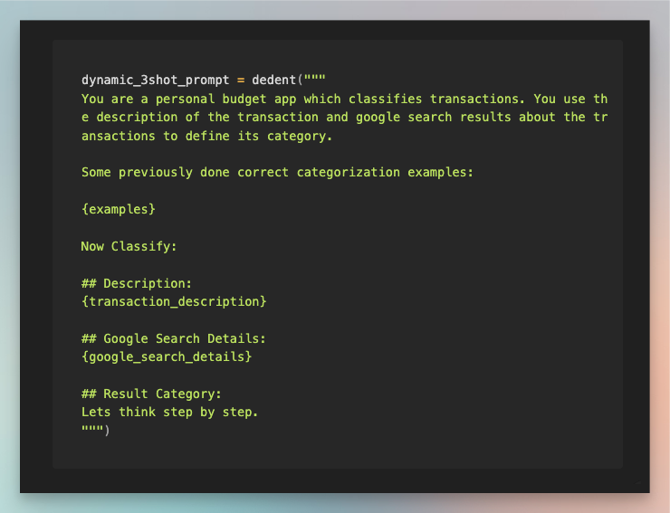Viewport: 670px width, 513px height.
Task: Click the '## Description:' heading
Action: click(137, 283)
